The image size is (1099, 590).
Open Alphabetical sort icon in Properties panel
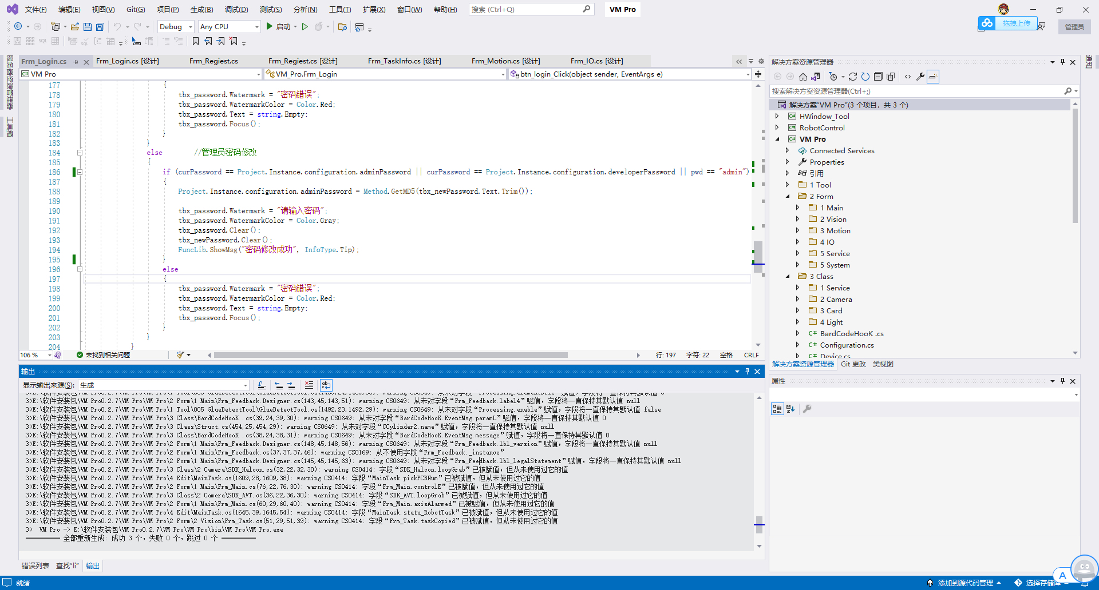tap(790, 409)
